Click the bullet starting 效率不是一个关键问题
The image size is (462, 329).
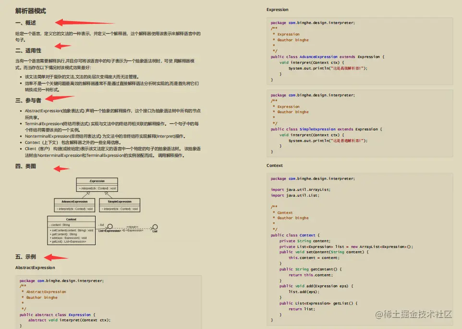tap(112, 86)
